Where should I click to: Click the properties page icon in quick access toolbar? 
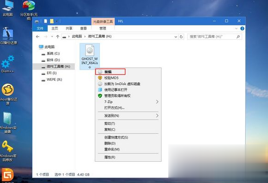click(x=45, y=21)
